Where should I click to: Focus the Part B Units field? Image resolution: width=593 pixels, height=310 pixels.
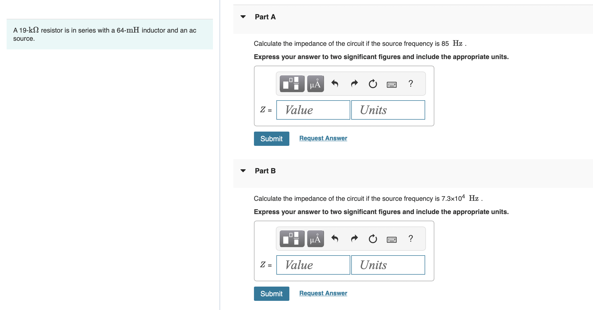tap(388, 265)
